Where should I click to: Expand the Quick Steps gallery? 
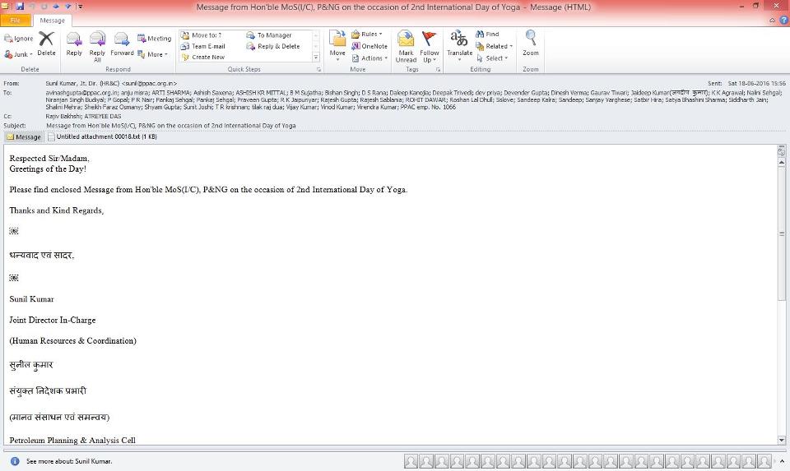click(x=316, y=58)
